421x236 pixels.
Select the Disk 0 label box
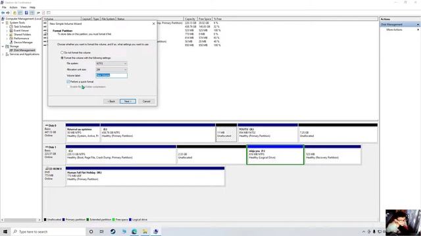[x=54, y=132]
